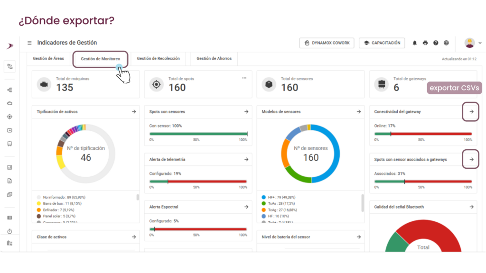The height and width of the screenshot is (273, 486).
Task: Click the blue HF+ legend color dot
Action: point(264,197)
